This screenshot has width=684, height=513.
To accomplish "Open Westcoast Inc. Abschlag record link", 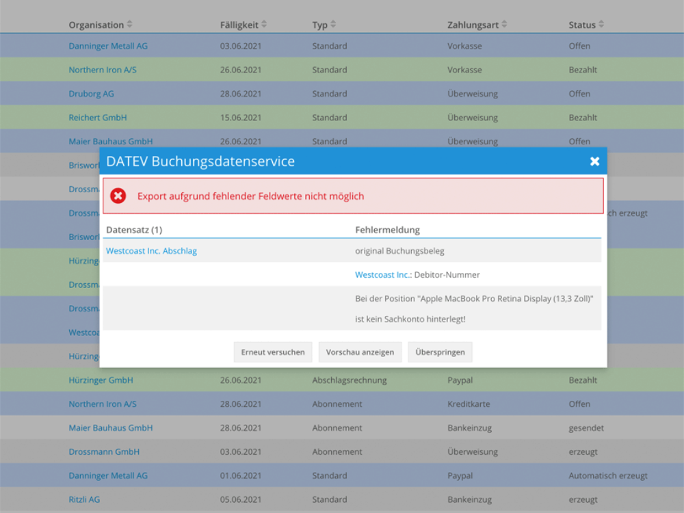I will 151,251.
